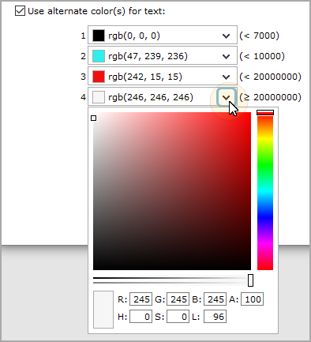Click the black swatch in row 1
The image size is (311, 342).
pyautogui.click(x=99, y=36)
